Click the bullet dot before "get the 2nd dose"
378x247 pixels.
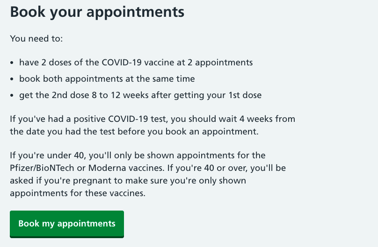12,95
